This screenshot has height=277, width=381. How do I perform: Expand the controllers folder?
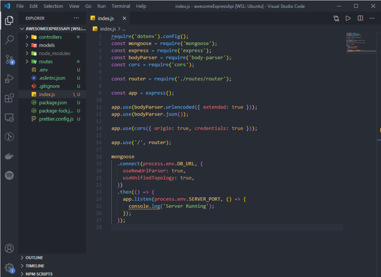27,37
